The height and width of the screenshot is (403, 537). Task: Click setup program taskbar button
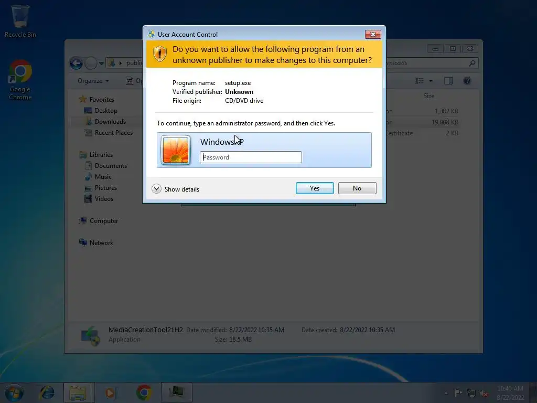[177, 393]
